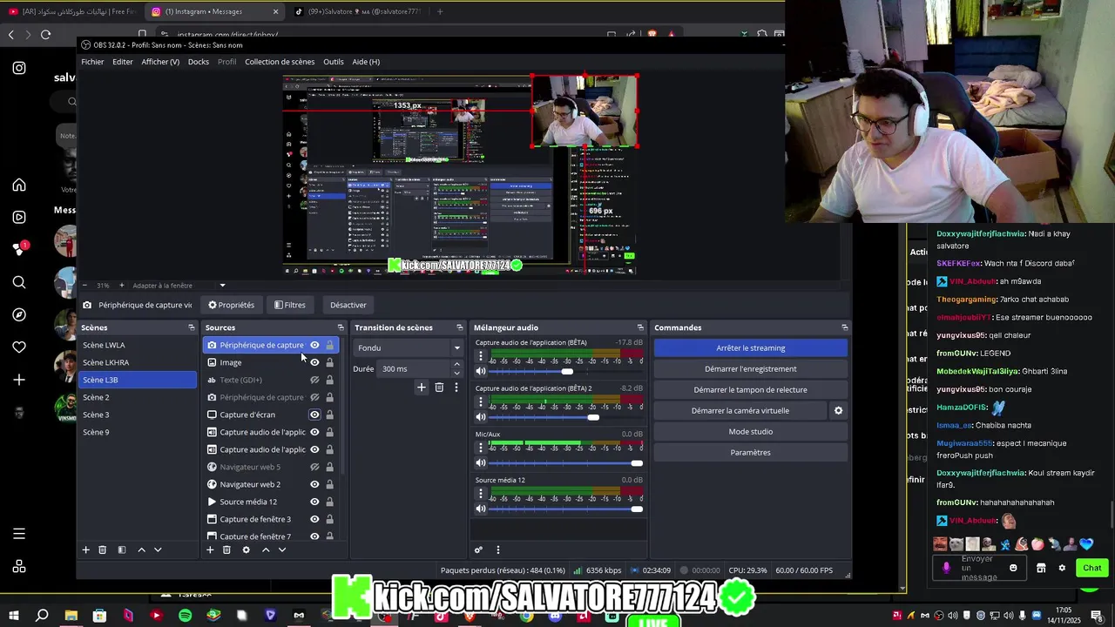Open virtual camera settings gear
The height and width of the screenshot is (627, 1115).
click(838, 410)
